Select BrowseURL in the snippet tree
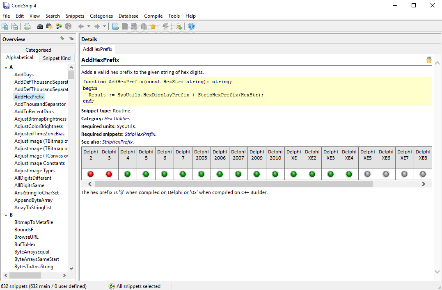This screenshot has height=290, width=442. pyautogui.click(x=27, y=237)
